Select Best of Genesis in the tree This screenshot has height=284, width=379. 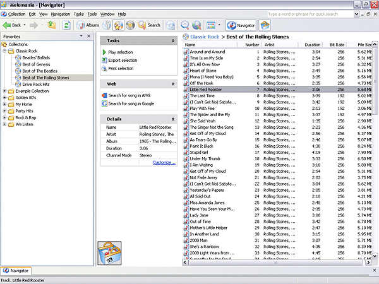36,64
